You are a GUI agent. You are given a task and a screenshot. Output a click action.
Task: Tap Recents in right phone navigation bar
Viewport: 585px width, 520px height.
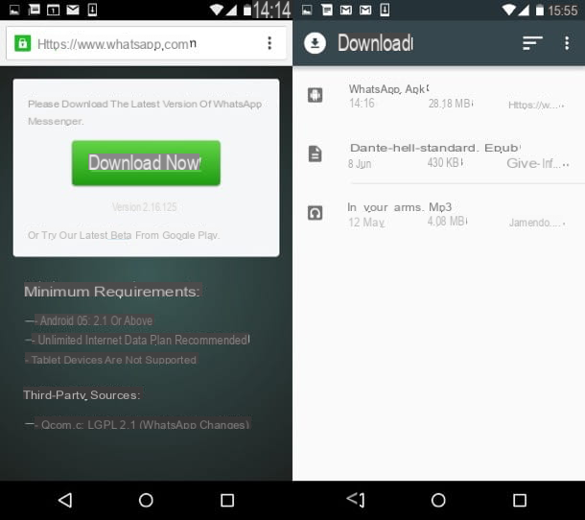tap(520, 500)
